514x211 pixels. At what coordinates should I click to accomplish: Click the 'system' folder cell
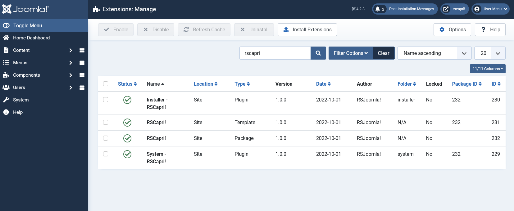[406, 154]
